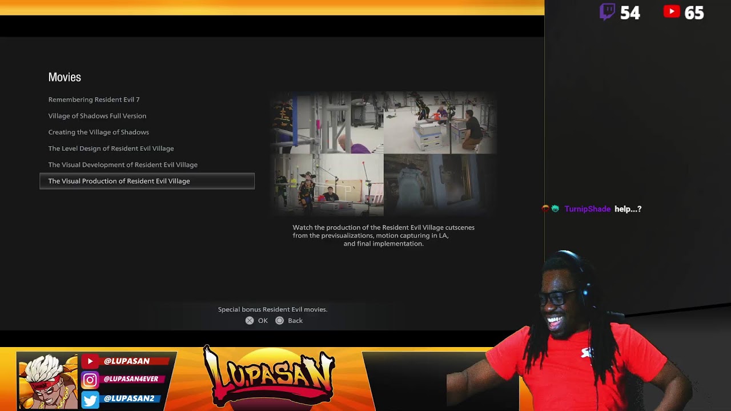Click the Movies heading
This screenshot has height=411, width=731.
tap(65, 77)
